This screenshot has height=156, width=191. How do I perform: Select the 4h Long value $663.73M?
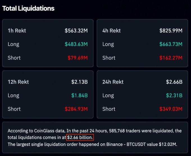click(171, 44)
